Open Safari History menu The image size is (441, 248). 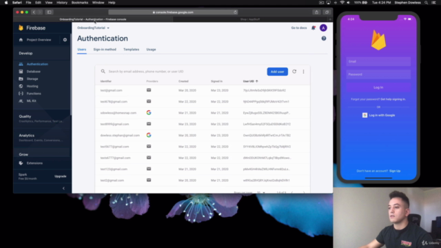(x=62, y=3)
